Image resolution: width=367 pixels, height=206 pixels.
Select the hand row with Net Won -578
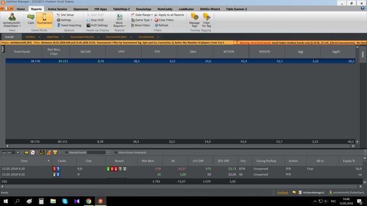point(181,169)
